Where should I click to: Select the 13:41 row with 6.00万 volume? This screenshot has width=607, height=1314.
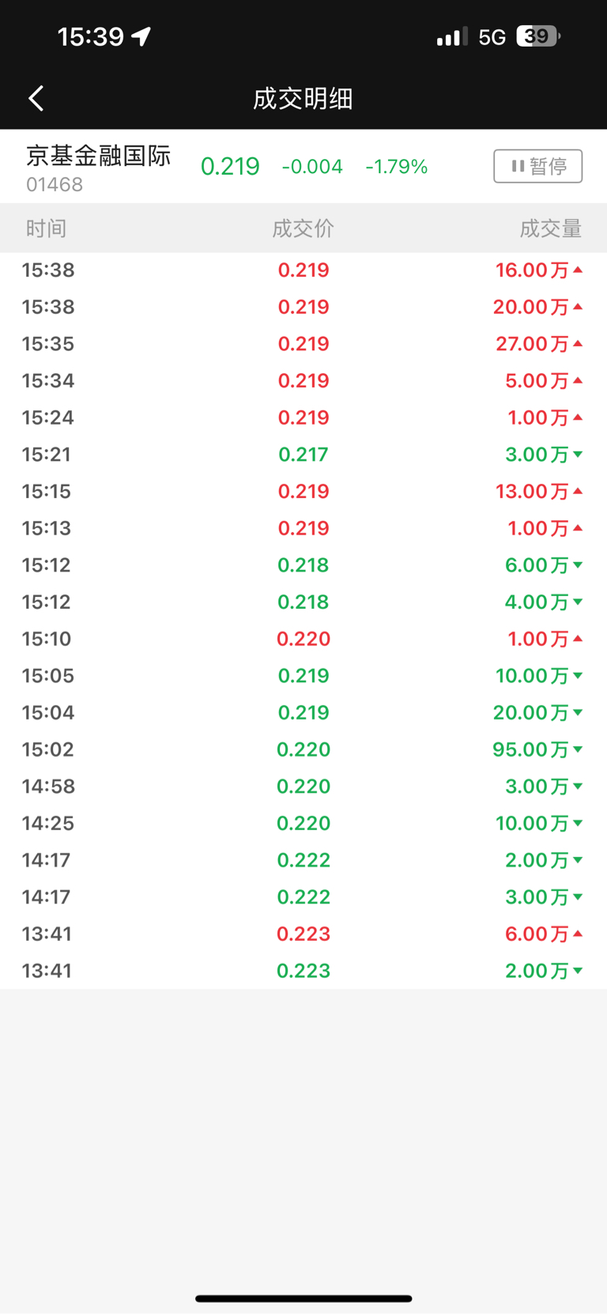tap(303, 934)
